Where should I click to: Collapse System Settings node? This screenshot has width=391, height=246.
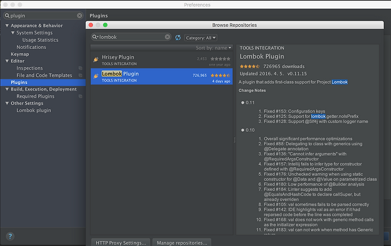[12, 33]
